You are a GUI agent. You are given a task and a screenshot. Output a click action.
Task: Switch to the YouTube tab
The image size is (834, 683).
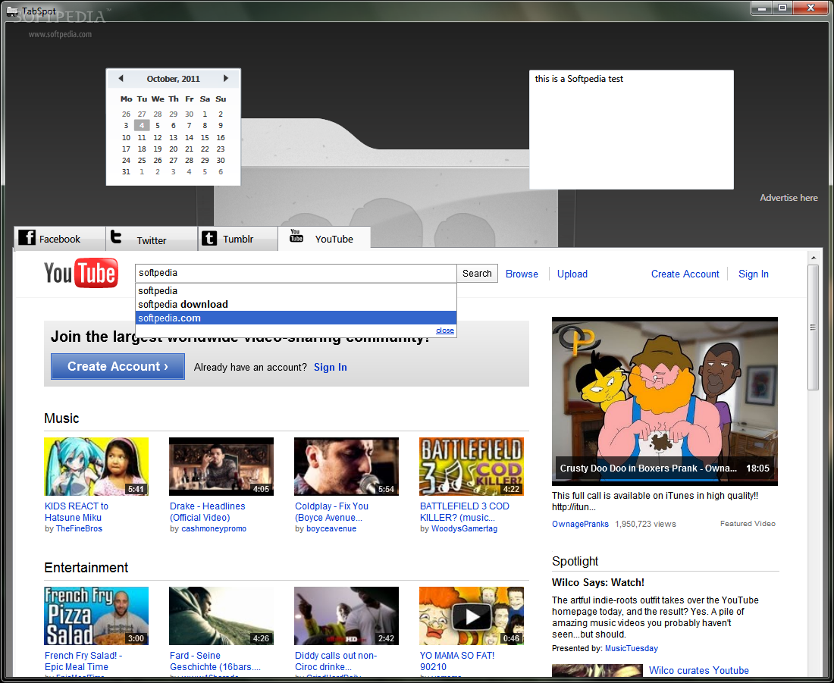click(324, 238)
